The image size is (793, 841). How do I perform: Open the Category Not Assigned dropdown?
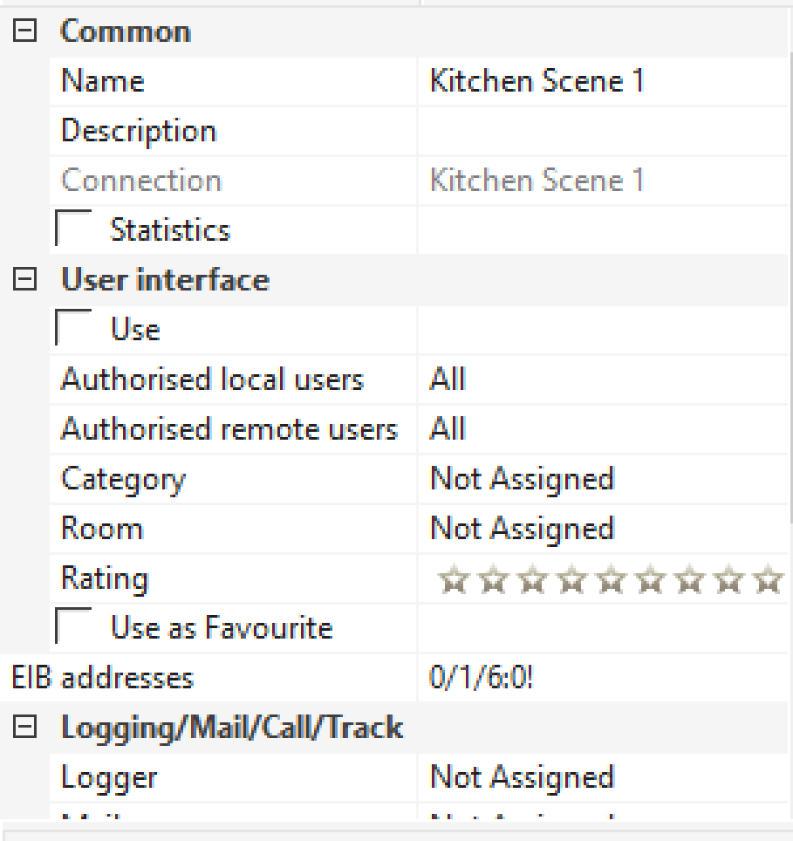point(602,480)
